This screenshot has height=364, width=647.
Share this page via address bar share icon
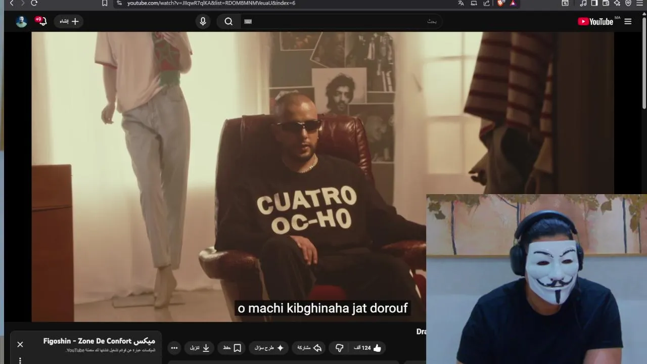(486, 3)
